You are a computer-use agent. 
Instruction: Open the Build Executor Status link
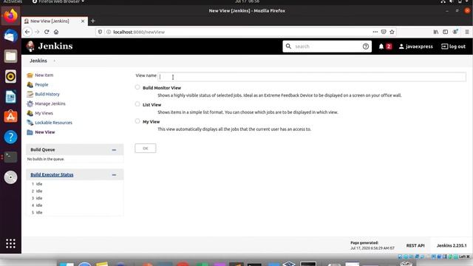pos(52,174)
